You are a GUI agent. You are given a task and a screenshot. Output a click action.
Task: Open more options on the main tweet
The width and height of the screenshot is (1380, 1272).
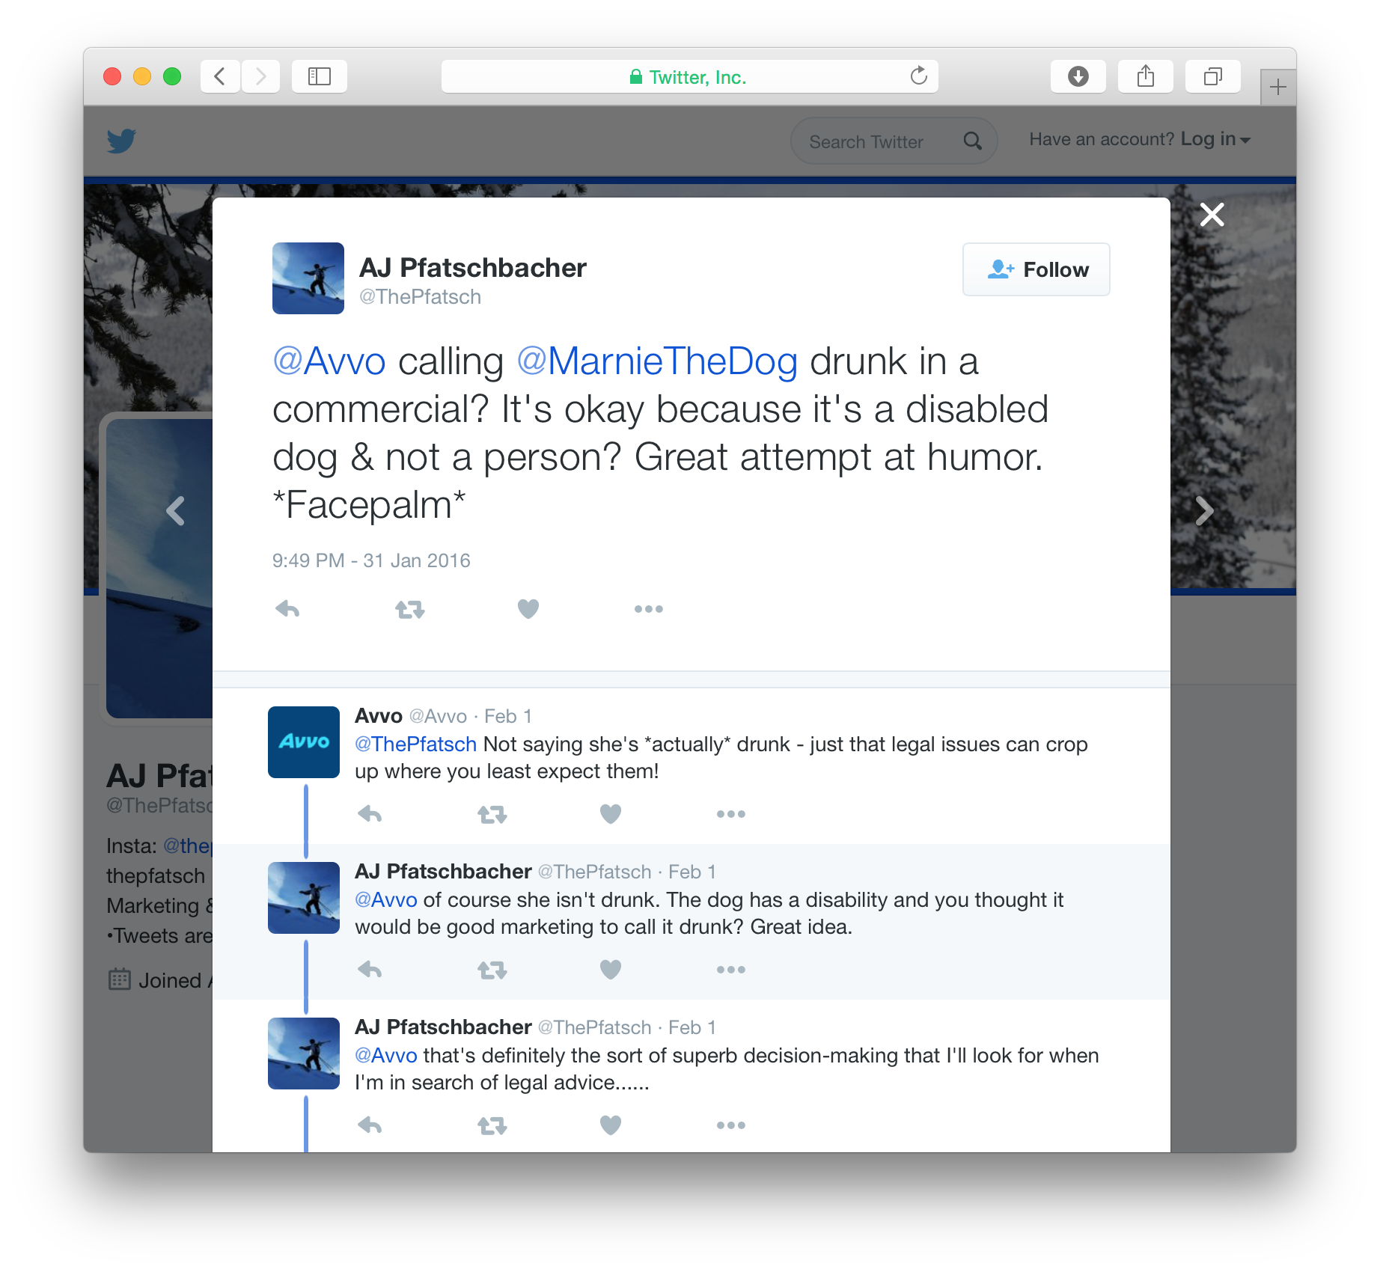pos(648,609)
